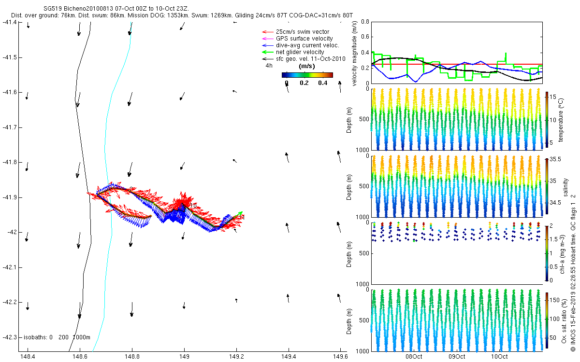Click the black sfc geo. vel. legend arrow
The height and width of the screenshot is (362, 580).
267,59
